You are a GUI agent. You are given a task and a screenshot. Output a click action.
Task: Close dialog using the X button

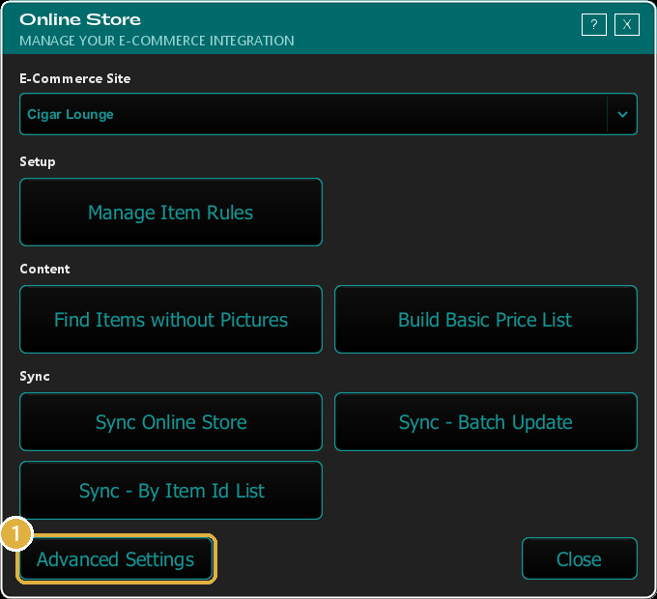pyautogui.click(x=627, y=25)
